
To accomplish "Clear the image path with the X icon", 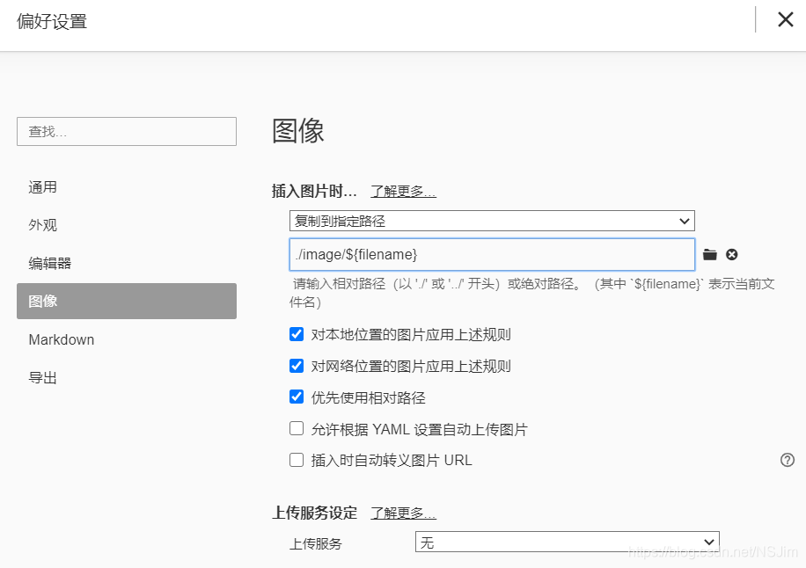I will pyautogui.click(x=731, y=254).
